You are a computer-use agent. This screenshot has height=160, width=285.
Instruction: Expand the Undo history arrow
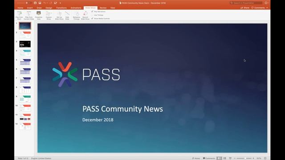click(x=47, y=3)
